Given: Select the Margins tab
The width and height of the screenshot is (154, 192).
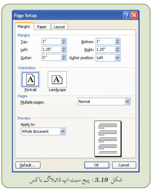Looking at the screenshot, I should pos(24,26).
